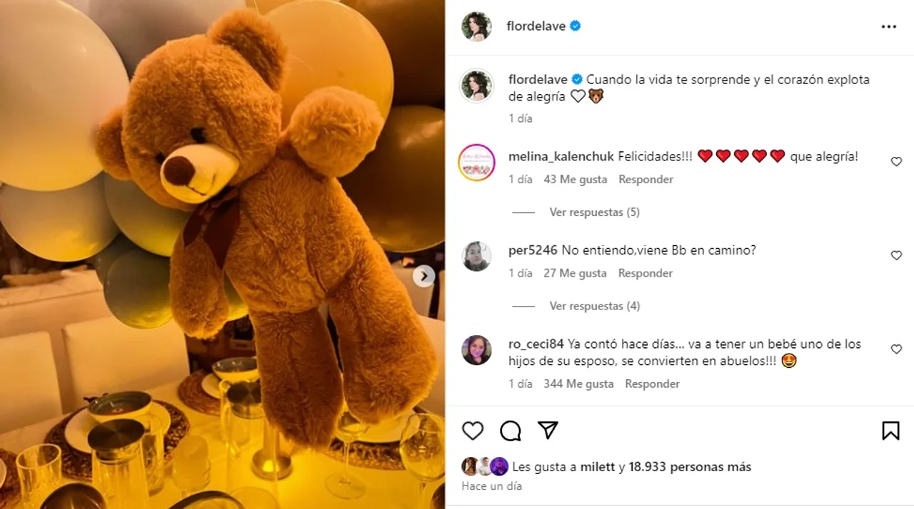Reply to ro_ceci84's comment
This screenshot has height=509, width=914.
click(652, 384)
